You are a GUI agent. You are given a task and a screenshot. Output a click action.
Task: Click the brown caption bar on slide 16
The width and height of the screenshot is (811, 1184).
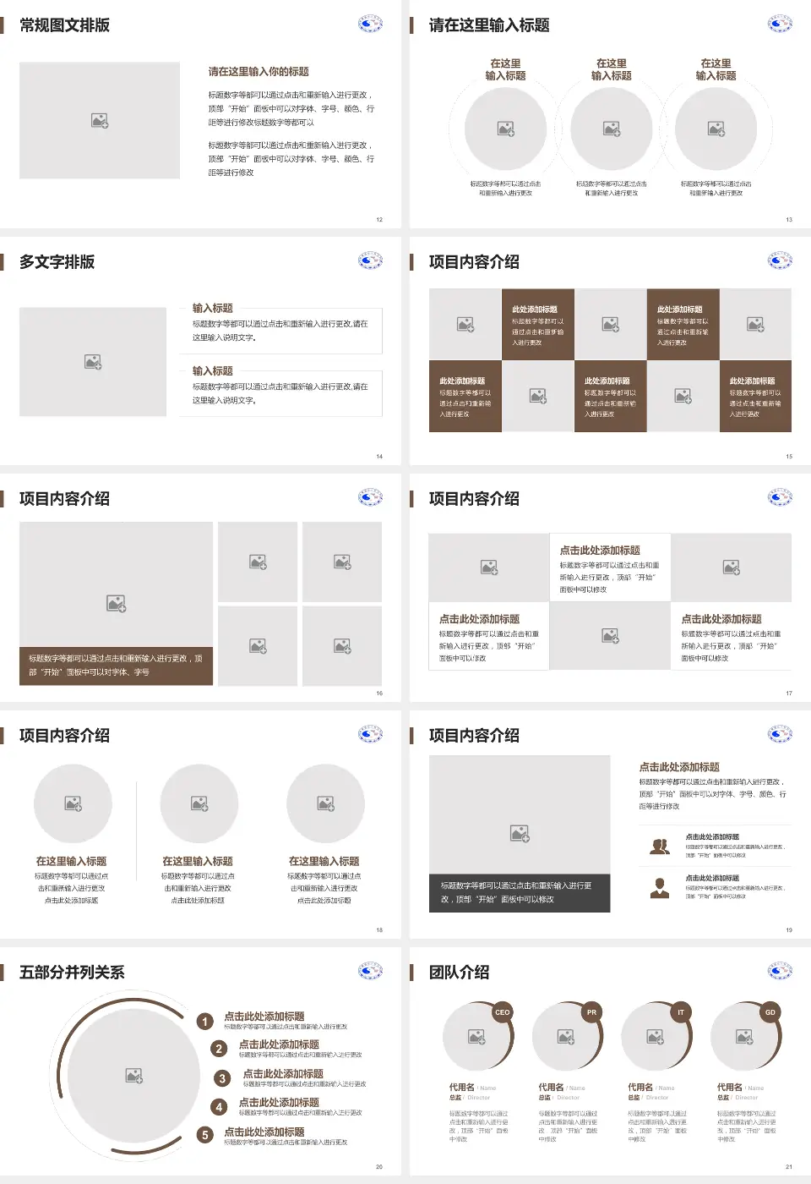pyautogui.click(x=116, y=666)
